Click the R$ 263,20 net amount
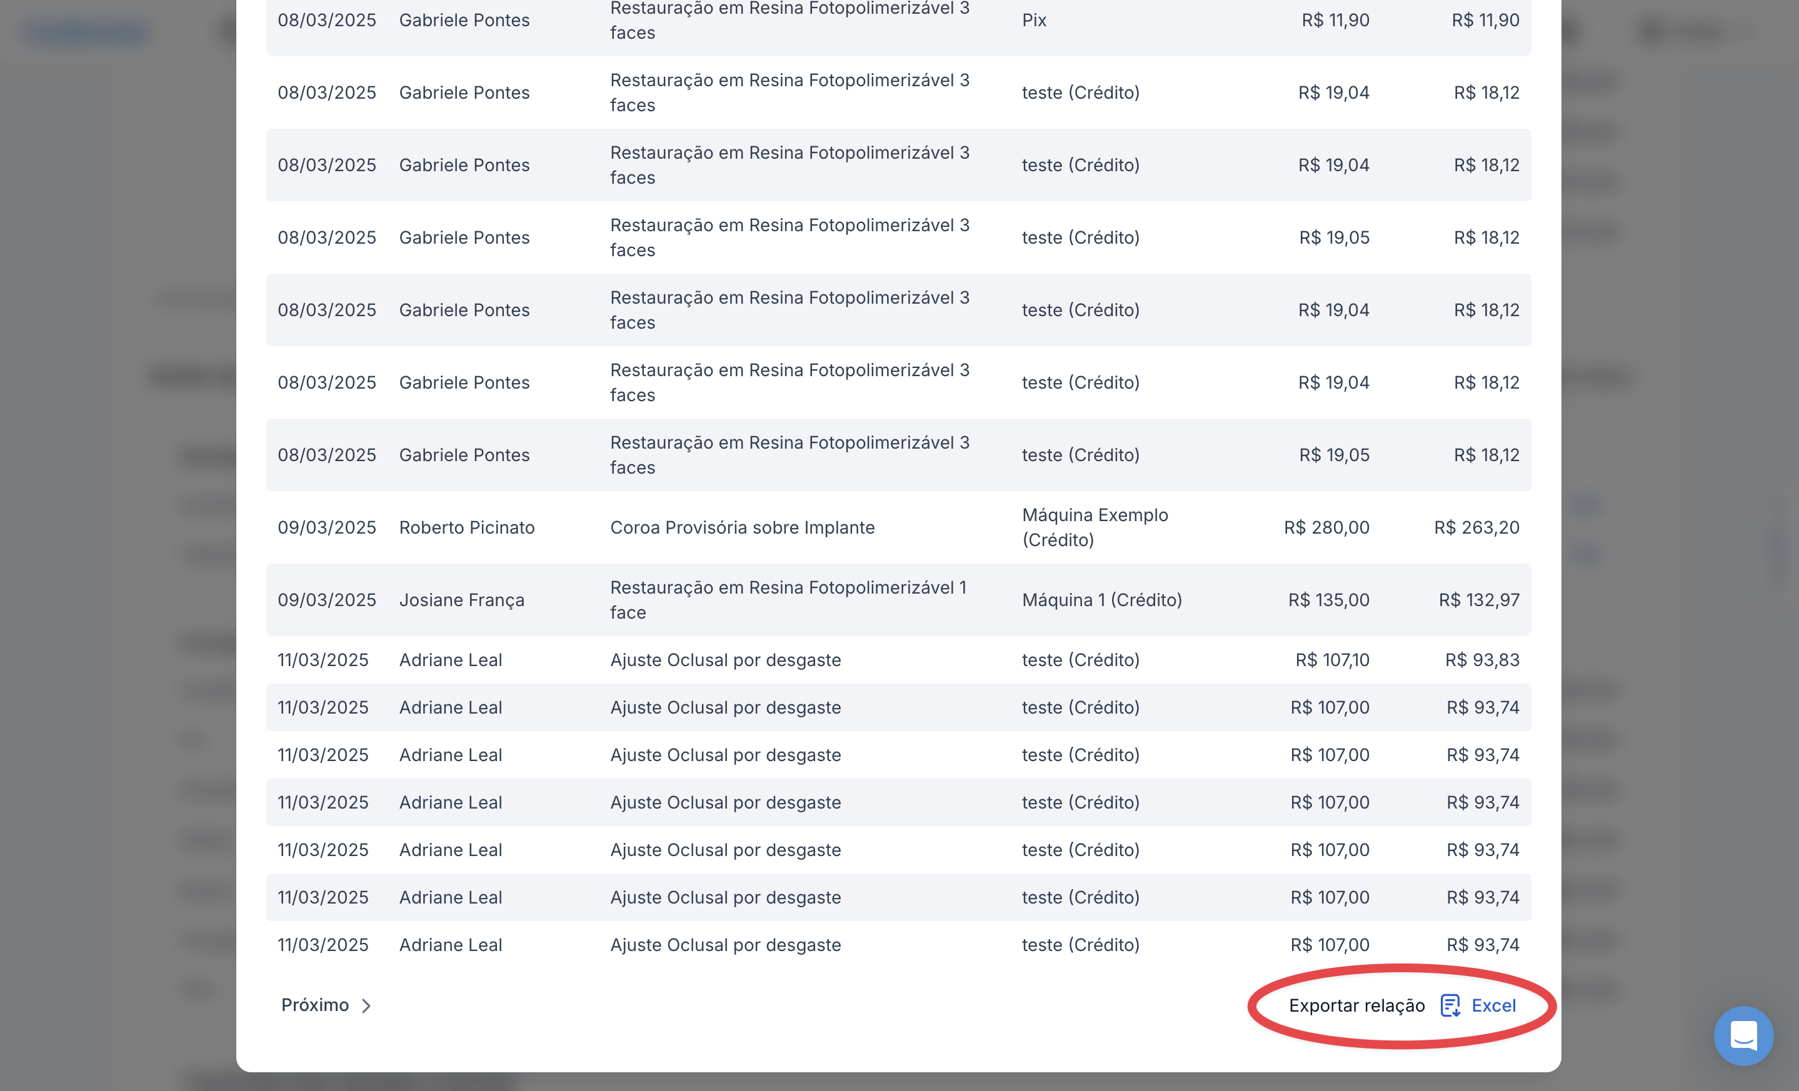Viewport: 1799px width, 1091px height. click(1476, 527)
